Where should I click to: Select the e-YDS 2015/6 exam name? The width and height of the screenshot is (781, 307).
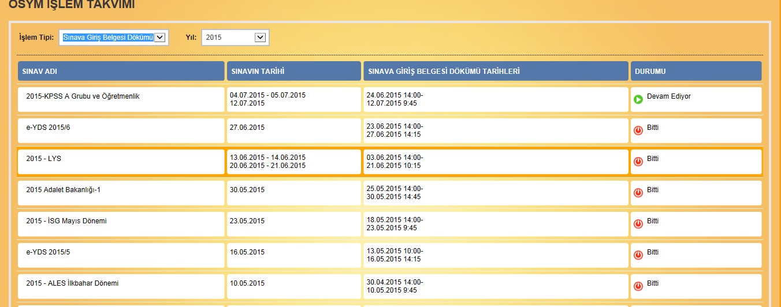click(x=48, y=128)
